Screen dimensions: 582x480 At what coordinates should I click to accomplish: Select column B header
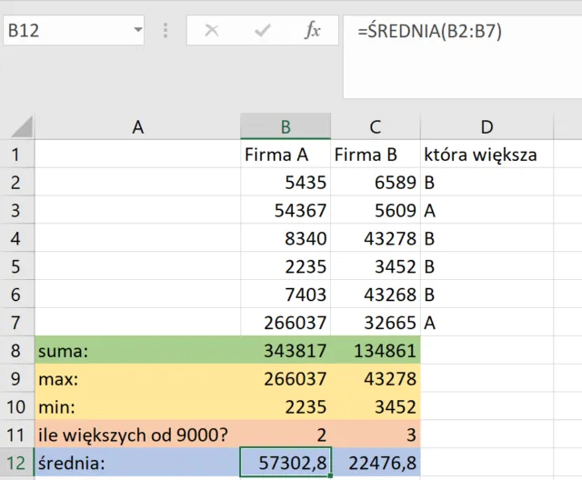(286, 126)
